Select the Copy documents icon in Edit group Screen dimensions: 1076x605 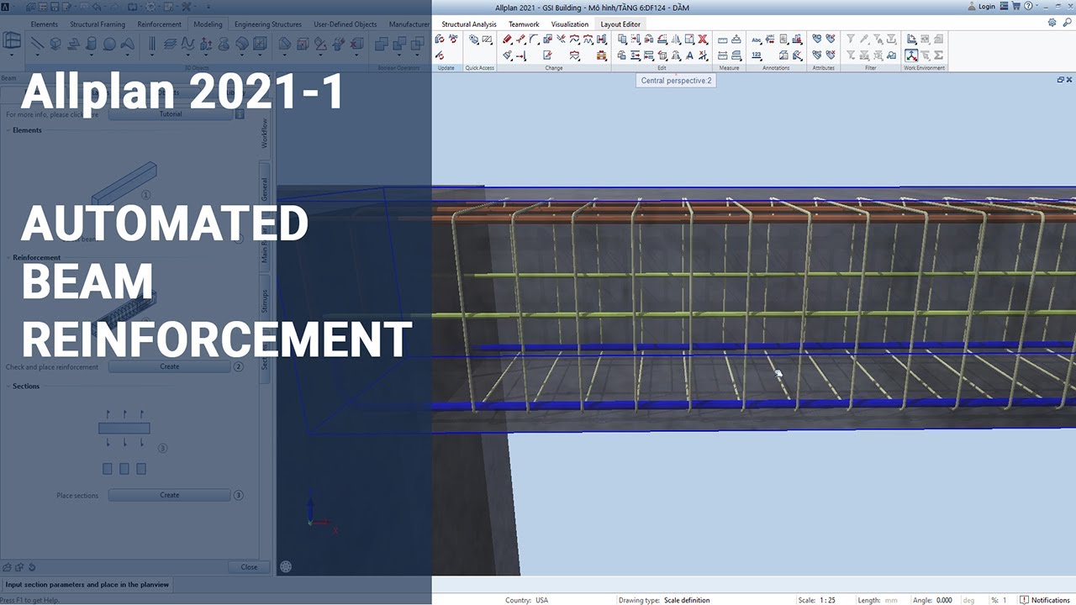622,39
